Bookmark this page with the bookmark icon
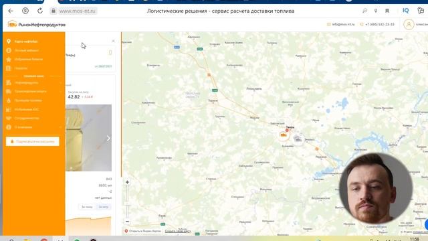This screenshot has width=428, height=241. [x=387, y=11]
